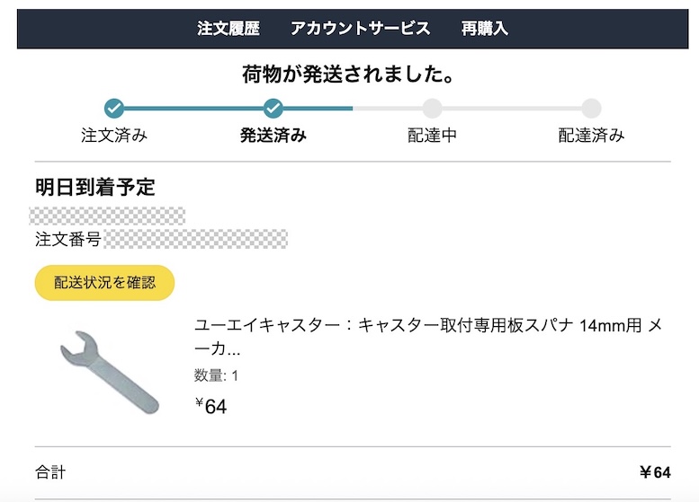Image resolution: width=699 pixels, height=502 pixels.
Task: Open the wrench product thumbnail image
Action: tap(110, 371)
